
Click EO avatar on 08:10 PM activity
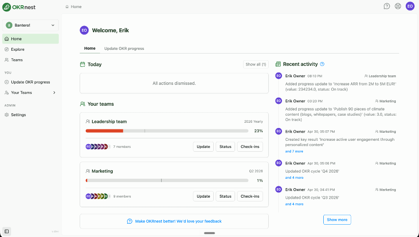coord(279,76)
